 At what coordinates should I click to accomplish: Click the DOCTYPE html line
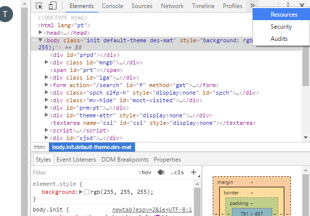tap(63, 18)
